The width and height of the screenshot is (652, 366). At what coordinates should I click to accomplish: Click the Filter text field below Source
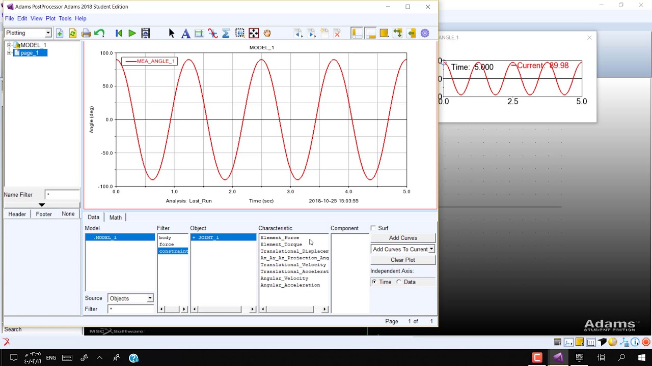pos(131,309)
